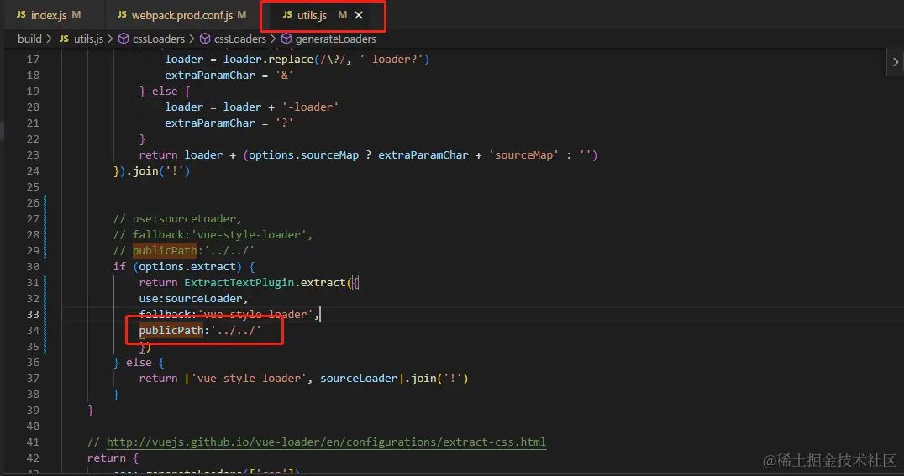Screen dimensions: 904x476
Task: Click 'fallback' on line 33
Action: point(165,315)
